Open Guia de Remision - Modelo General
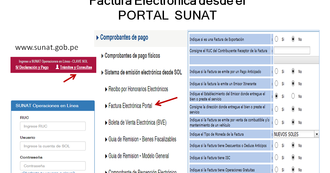This screenshot has width=330, height=173. tap(137, 156)
